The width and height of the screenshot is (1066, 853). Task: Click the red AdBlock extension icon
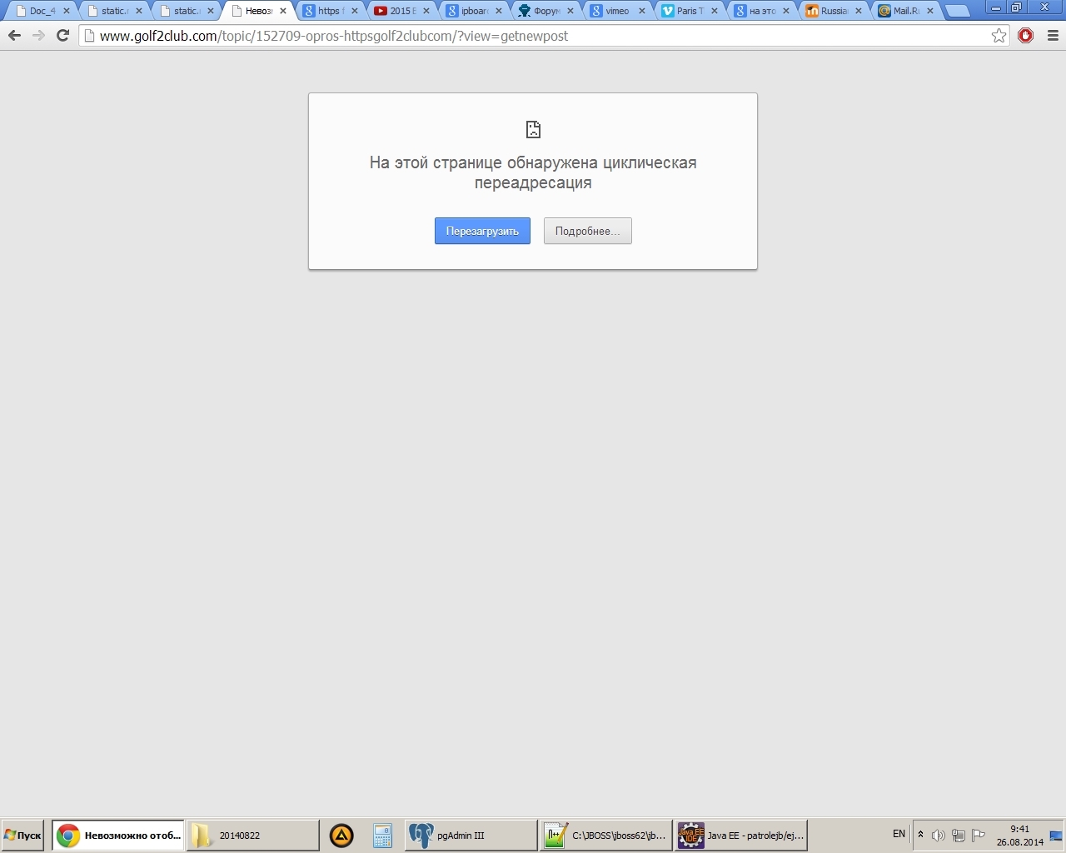click(x=1026, y=36)
